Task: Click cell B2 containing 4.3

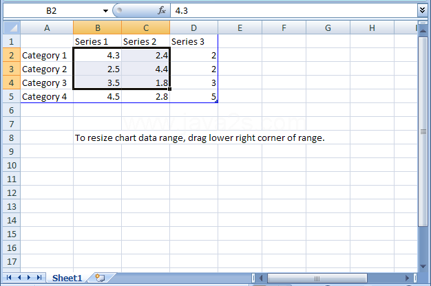Action: 98,55
